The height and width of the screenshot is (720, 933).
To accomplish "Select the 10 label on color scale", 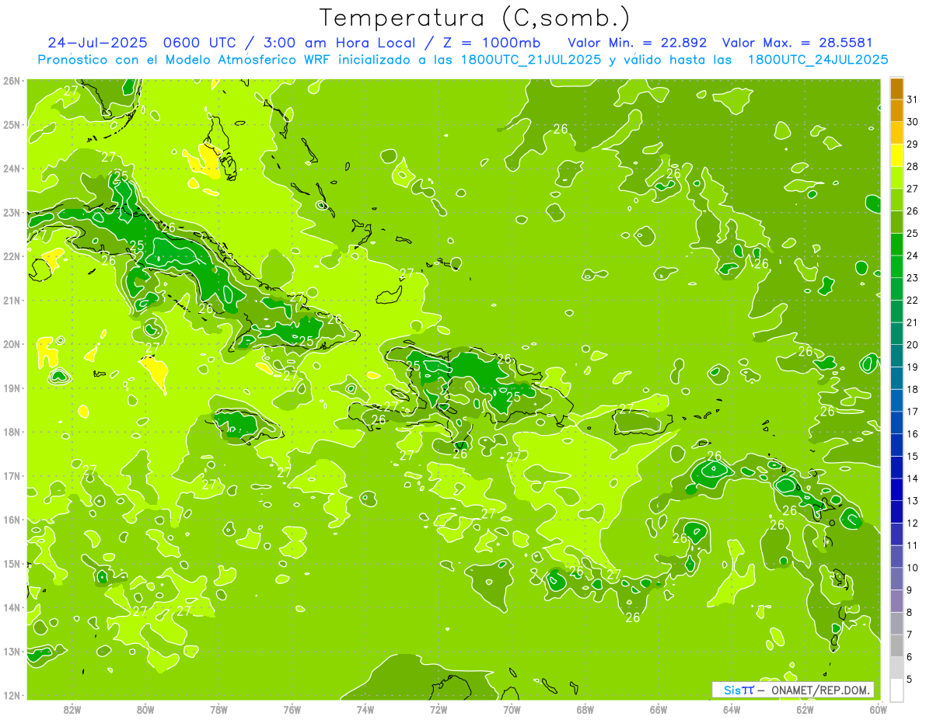I will pos(913,568).
